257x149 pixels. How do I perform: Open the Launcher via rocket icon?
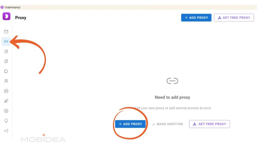[6, 101]
